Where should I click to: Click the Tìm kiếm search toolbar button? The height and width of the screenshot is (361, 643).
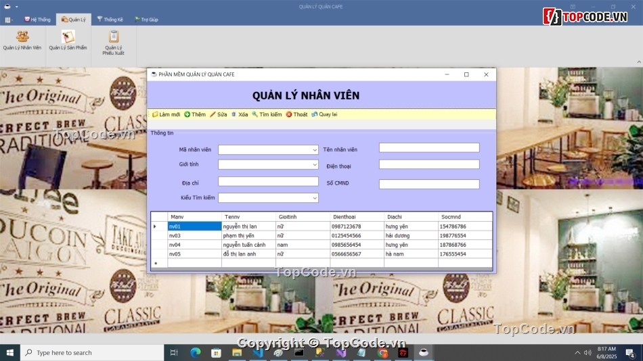(x=267, y=114)
